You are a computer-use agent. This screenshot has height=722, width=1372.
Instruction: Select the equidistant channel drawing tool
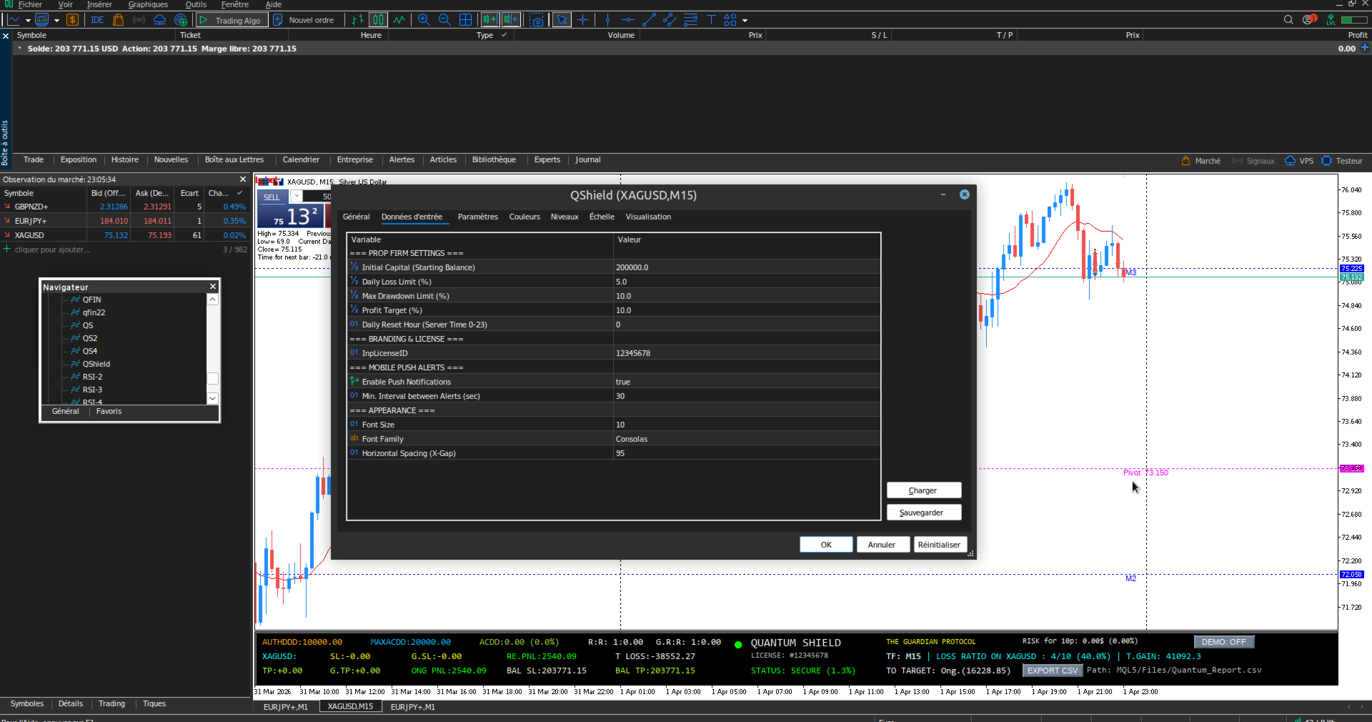coord(670,20)
